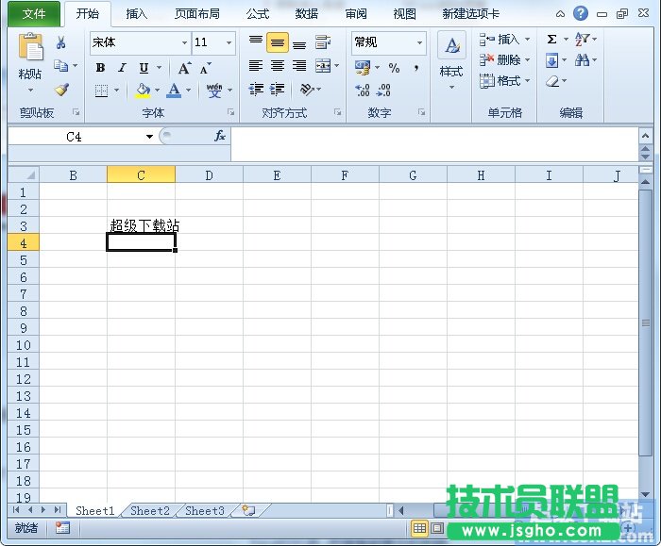
Task: Apply font color A swatch
Action: pos(174,91)
